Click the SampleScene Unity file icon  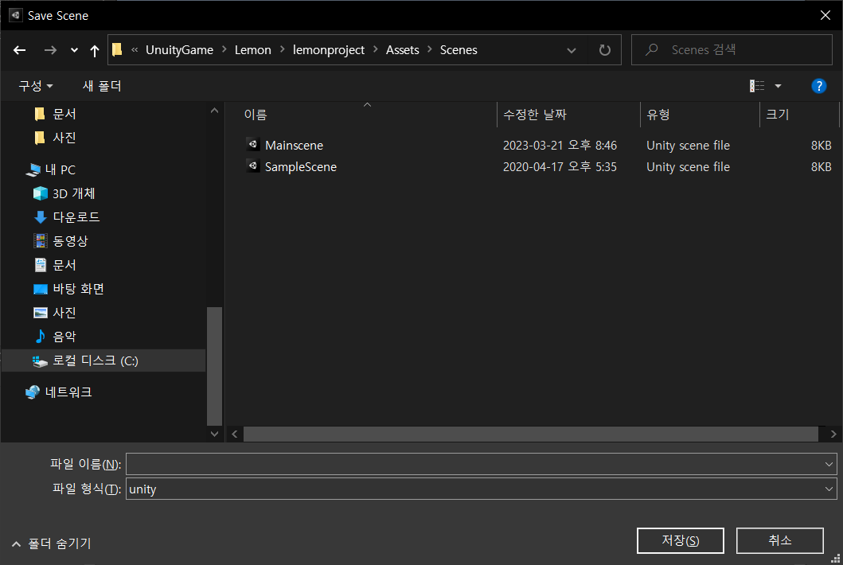pos(252,166)
